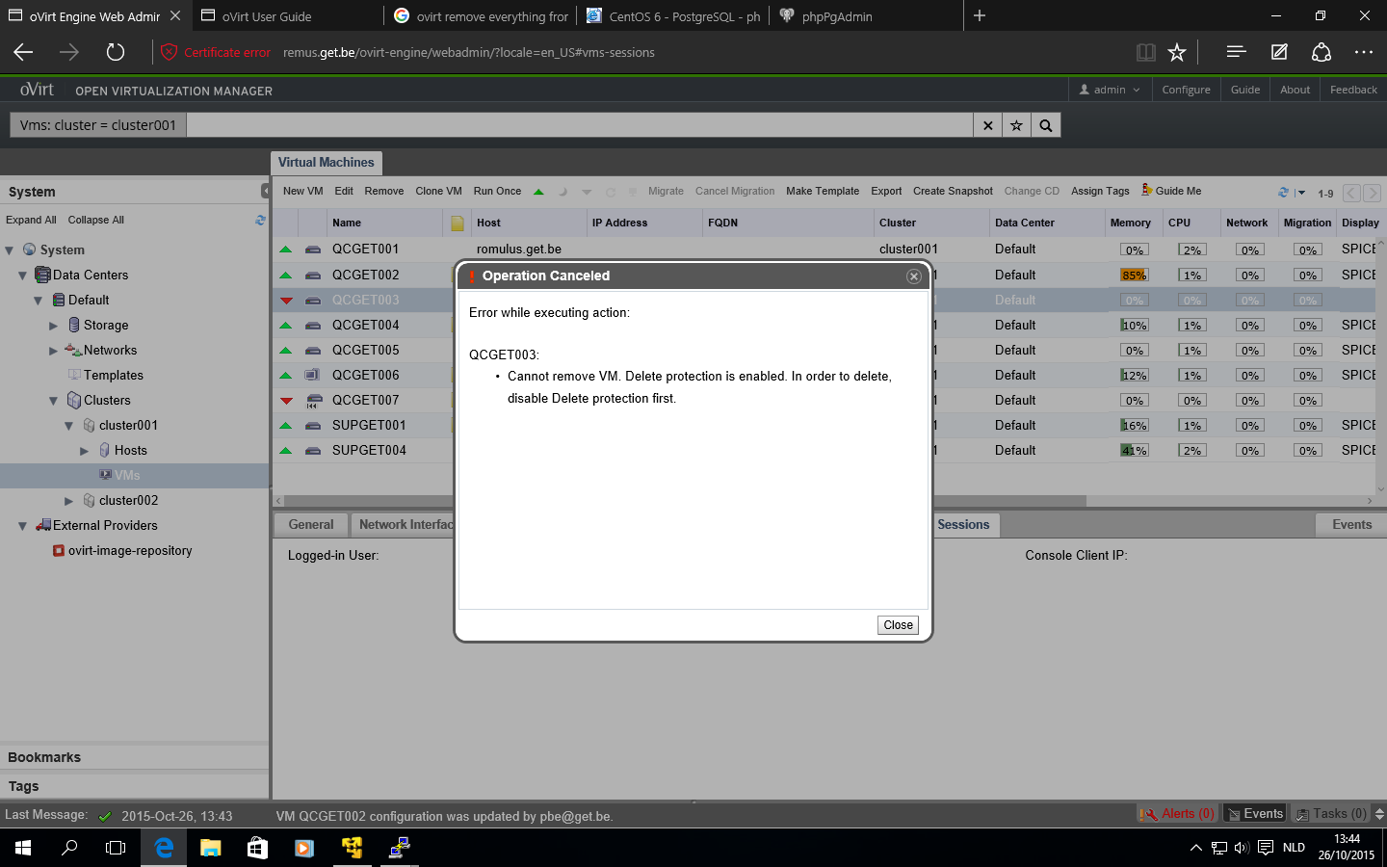Click the 85% memory bar for QCGET002
Image resolution: width=1387 pixels, height=867 pixels.
[1134, 276]
